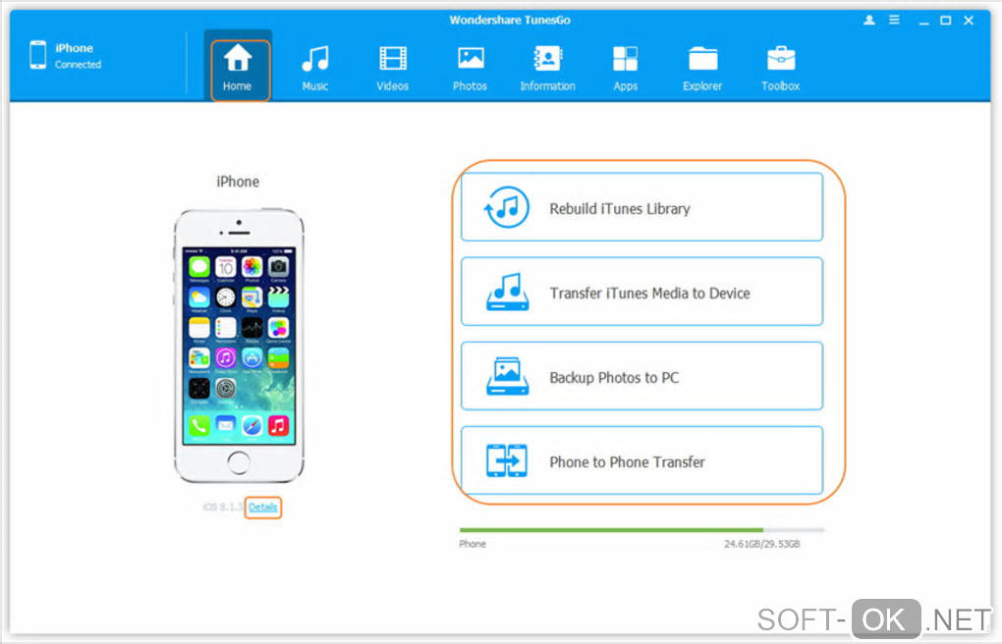Open the Information tab
Screen dimensions: 1002x644
(x=547, y=67)
